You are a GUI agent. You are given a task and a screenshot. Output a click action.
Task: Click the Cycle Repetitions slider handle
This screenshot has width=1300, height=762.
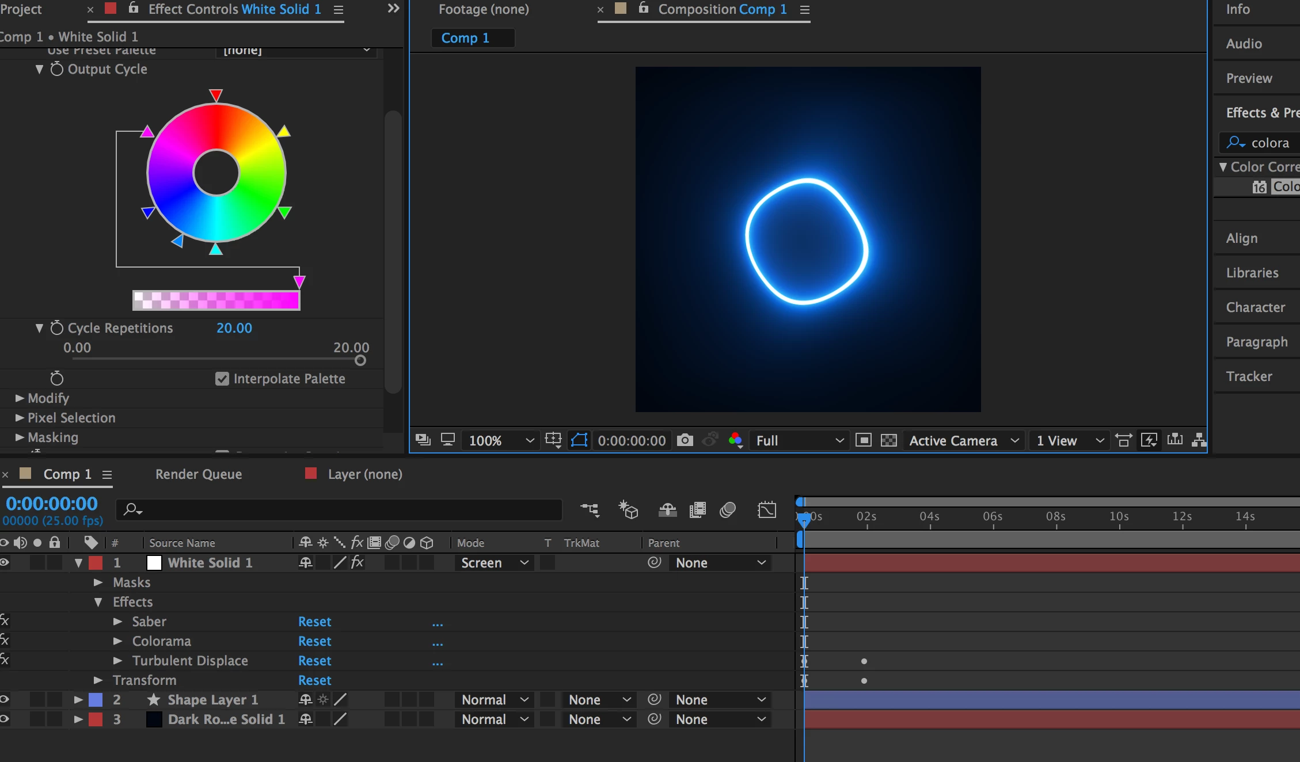[x=360, y=360]
